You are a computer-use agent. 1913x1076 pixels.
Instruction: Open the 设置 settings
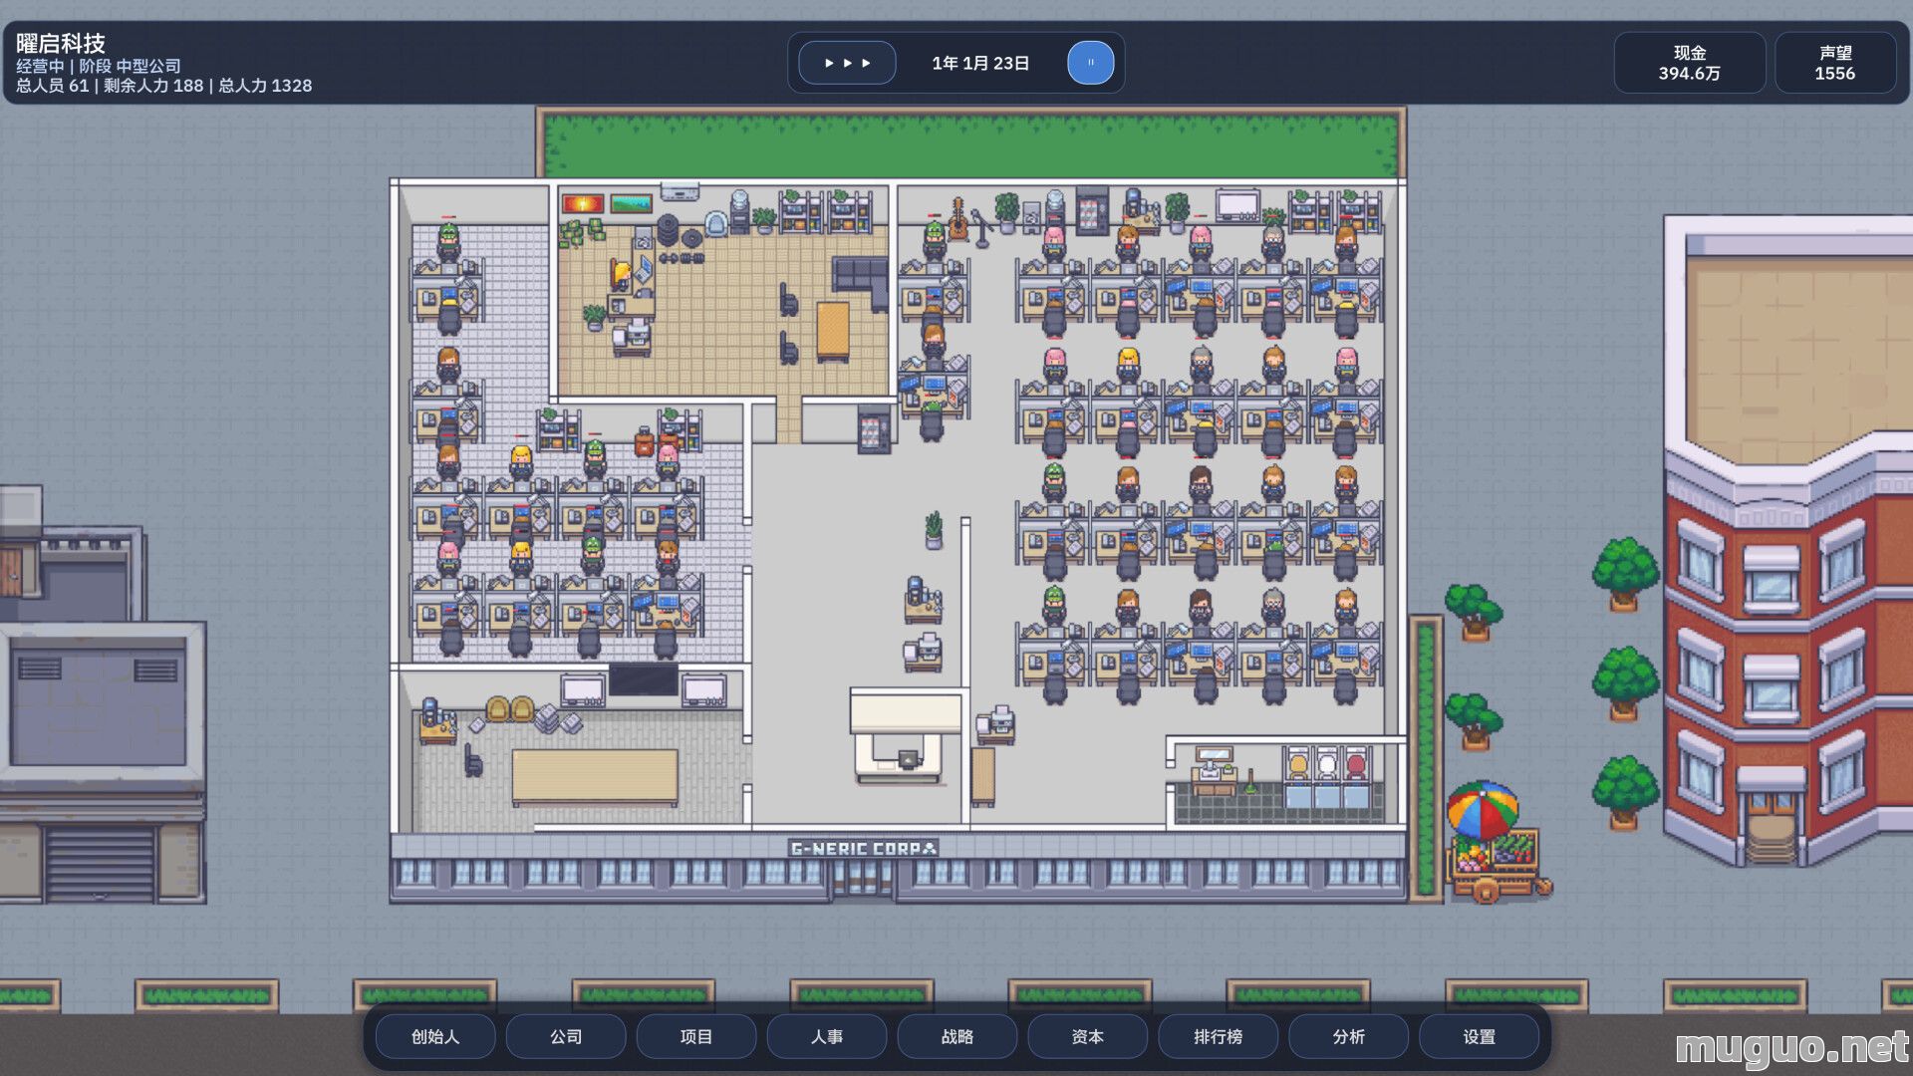1480,1037
